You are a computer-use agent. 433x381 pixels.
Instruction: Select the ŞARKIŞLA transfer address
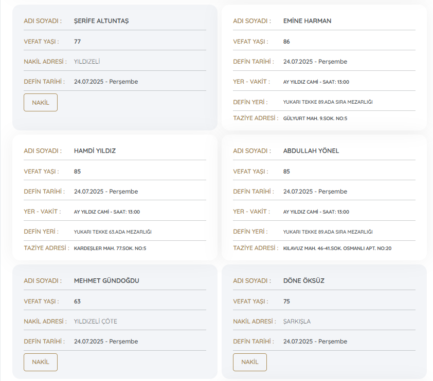coord(297,321)
